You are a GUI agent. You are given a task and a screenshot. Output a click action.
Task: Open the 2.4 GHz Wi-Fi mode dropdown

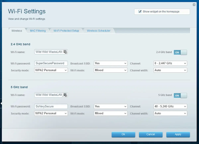point(110,70)
